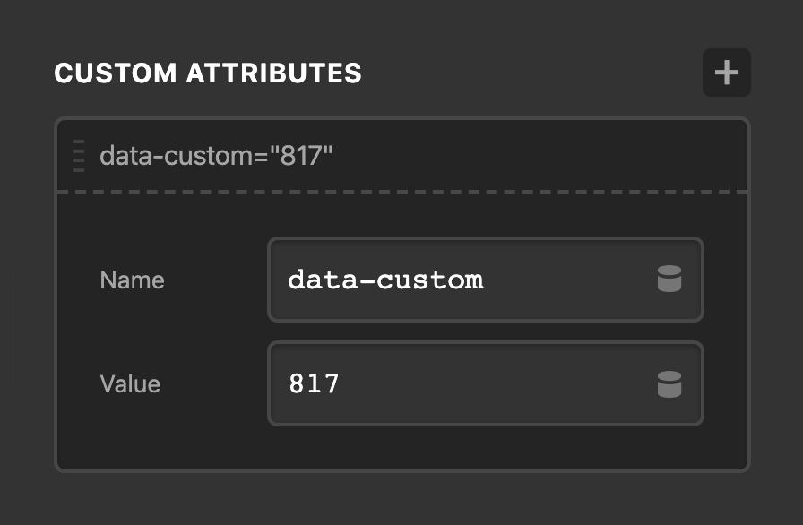Click the dotted reorder grip of the attribute entry
Image resolution: width=803 pixels, height=525 pixels.
(x=79, y=154)
